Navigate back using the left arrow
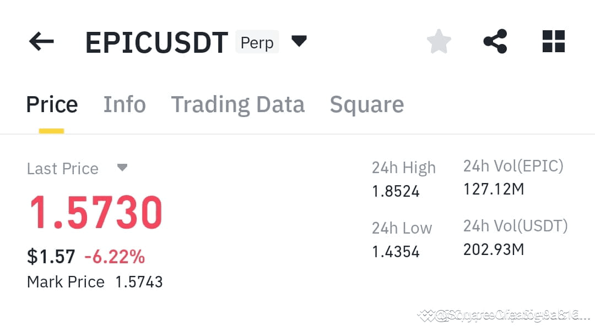595x327 pixels. 41,41
